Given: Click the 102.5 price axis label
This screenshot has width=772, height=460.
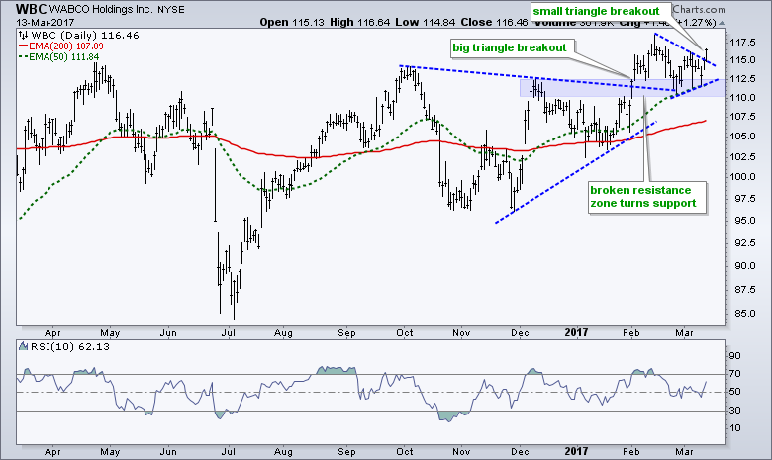Looking at the screenshot, I should point(742,156).
